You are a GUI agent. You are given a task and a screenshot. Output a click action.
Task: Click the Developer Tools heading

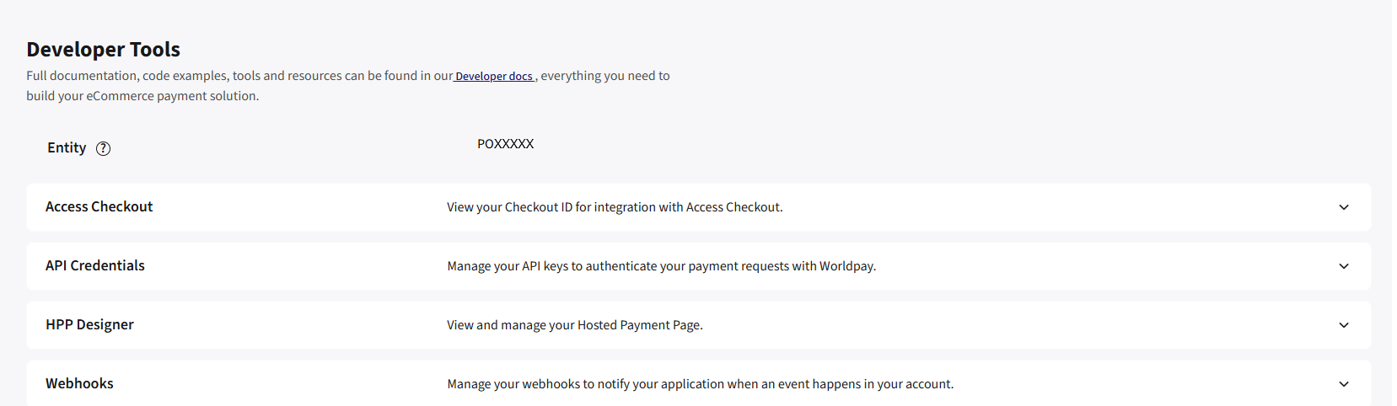pos(103,50)
